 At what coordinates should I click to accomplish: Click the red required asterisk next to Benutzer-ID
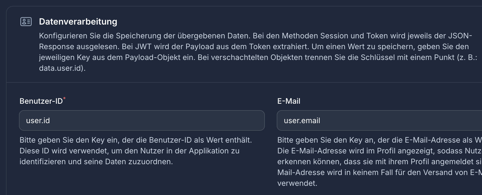[x=65, y=98]
